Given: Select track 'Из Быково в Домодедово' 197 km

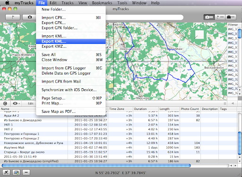Looking at the screenshot, I should pyautogui.click(x=119, y=120).
